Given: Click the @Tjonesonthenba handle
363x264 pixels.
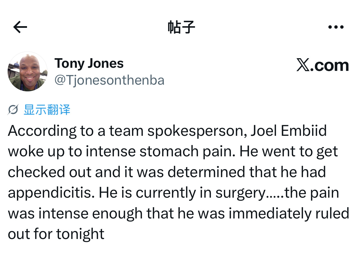Looking at the screenshot, I should [x=109, y=80].
